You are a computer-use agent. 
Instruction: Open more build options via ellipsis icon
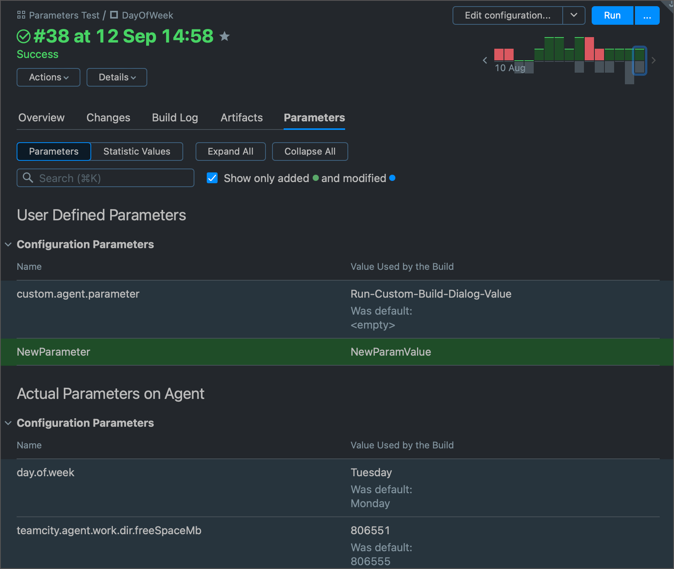(647, 15)
